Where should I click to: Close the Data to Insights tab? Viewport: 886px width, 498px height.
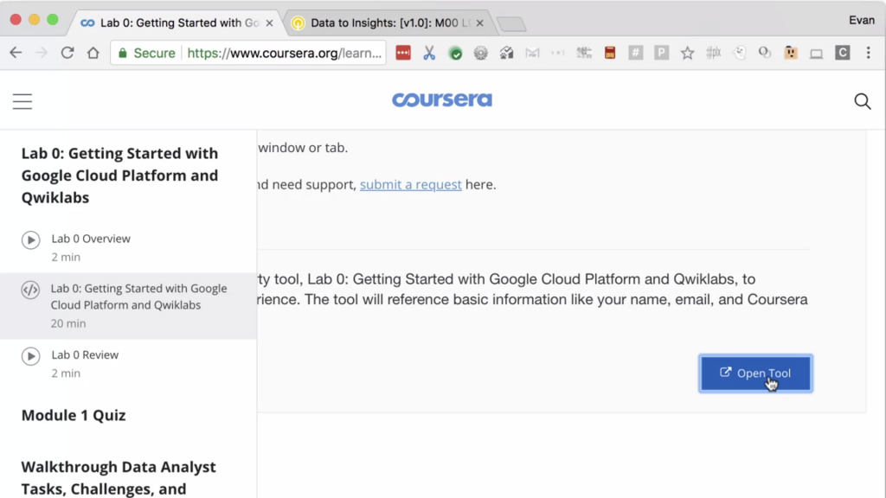[480, 23]
